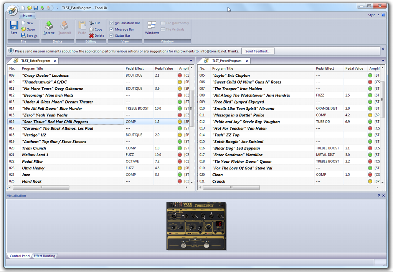Close the Visualisation panel
This screenshot has width=393, height=272.
tap(383, 195)
